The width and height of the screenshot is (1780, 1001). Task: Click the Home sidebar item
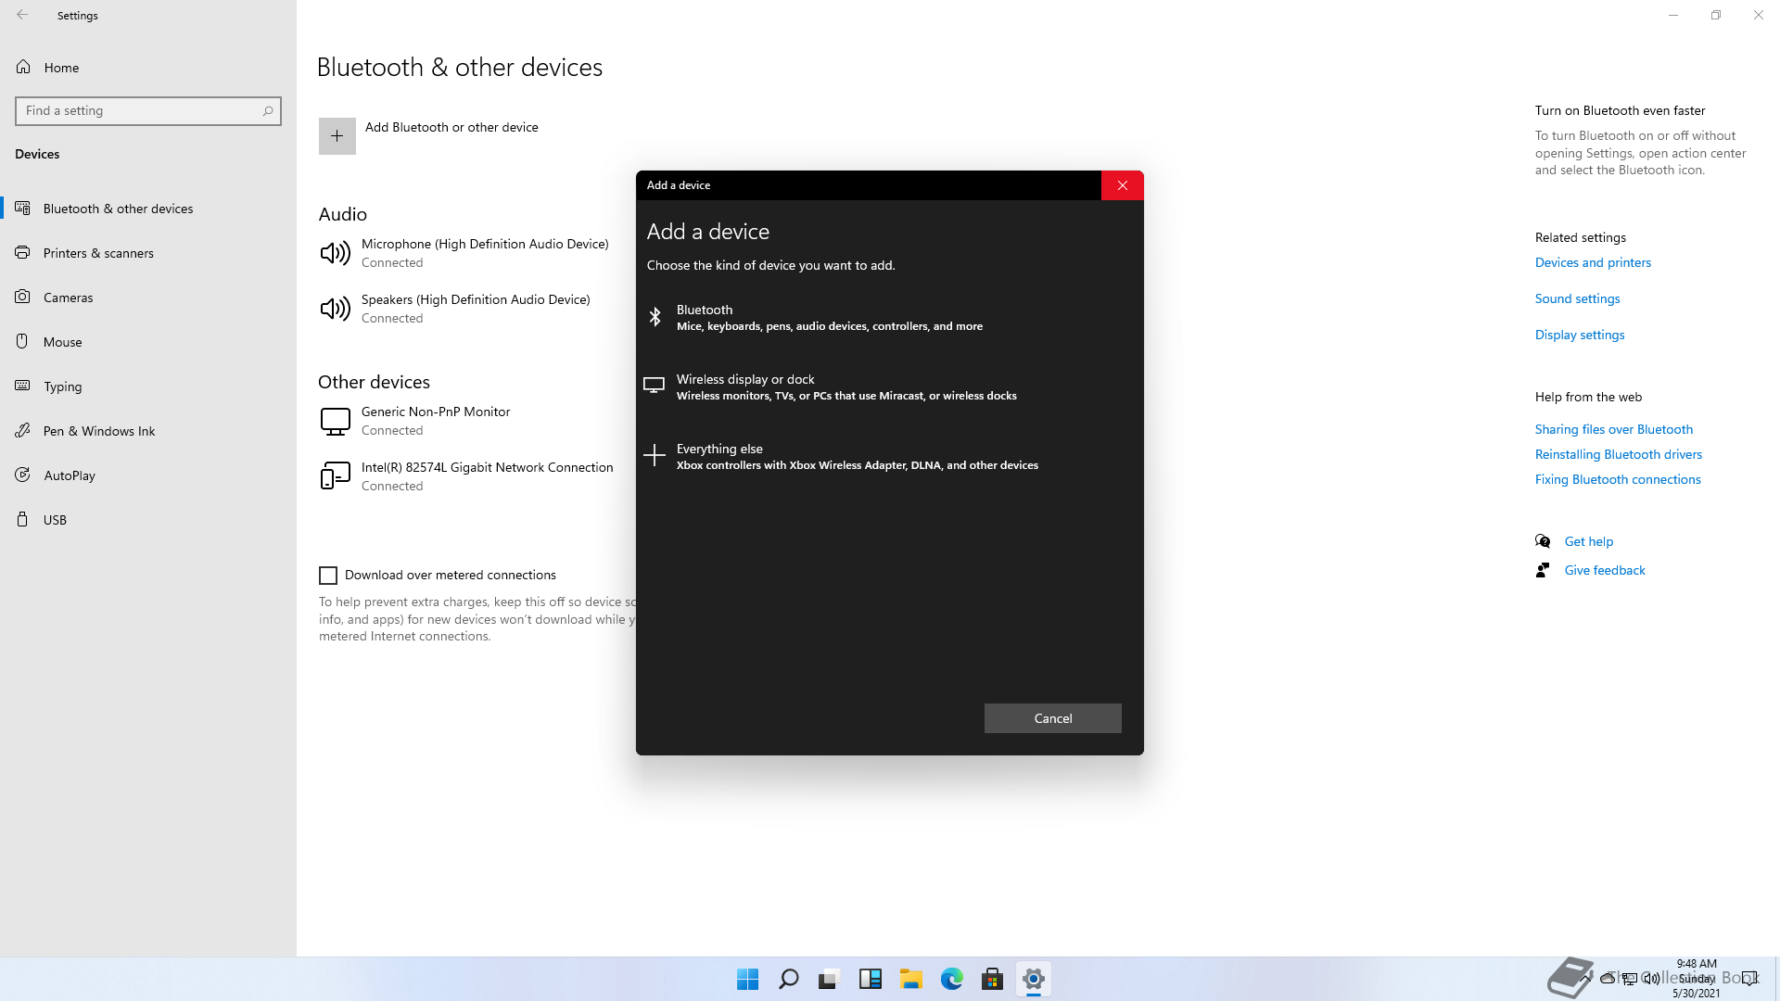(x=61, y=68)
